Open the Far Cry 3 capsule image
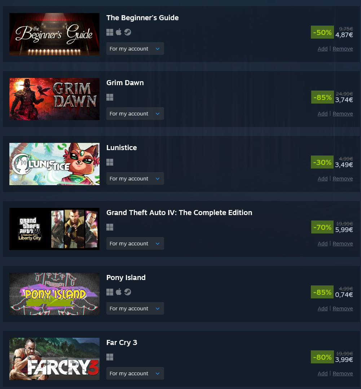The height and width of the screenshot is (389, 361). [54, 359]
